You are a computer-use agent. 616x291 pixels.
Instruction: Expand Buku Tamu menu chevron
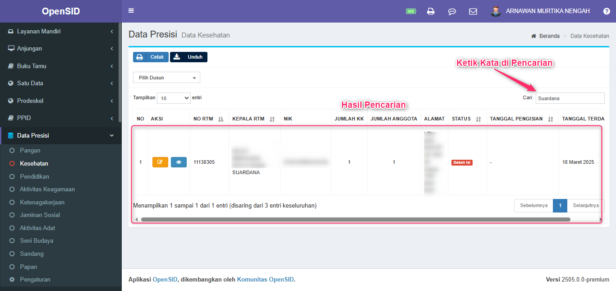111,66
